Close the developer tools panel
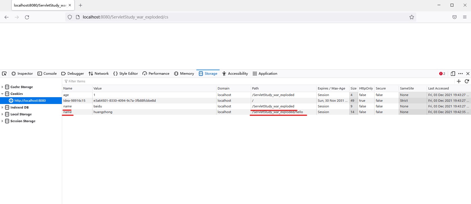 468,74
